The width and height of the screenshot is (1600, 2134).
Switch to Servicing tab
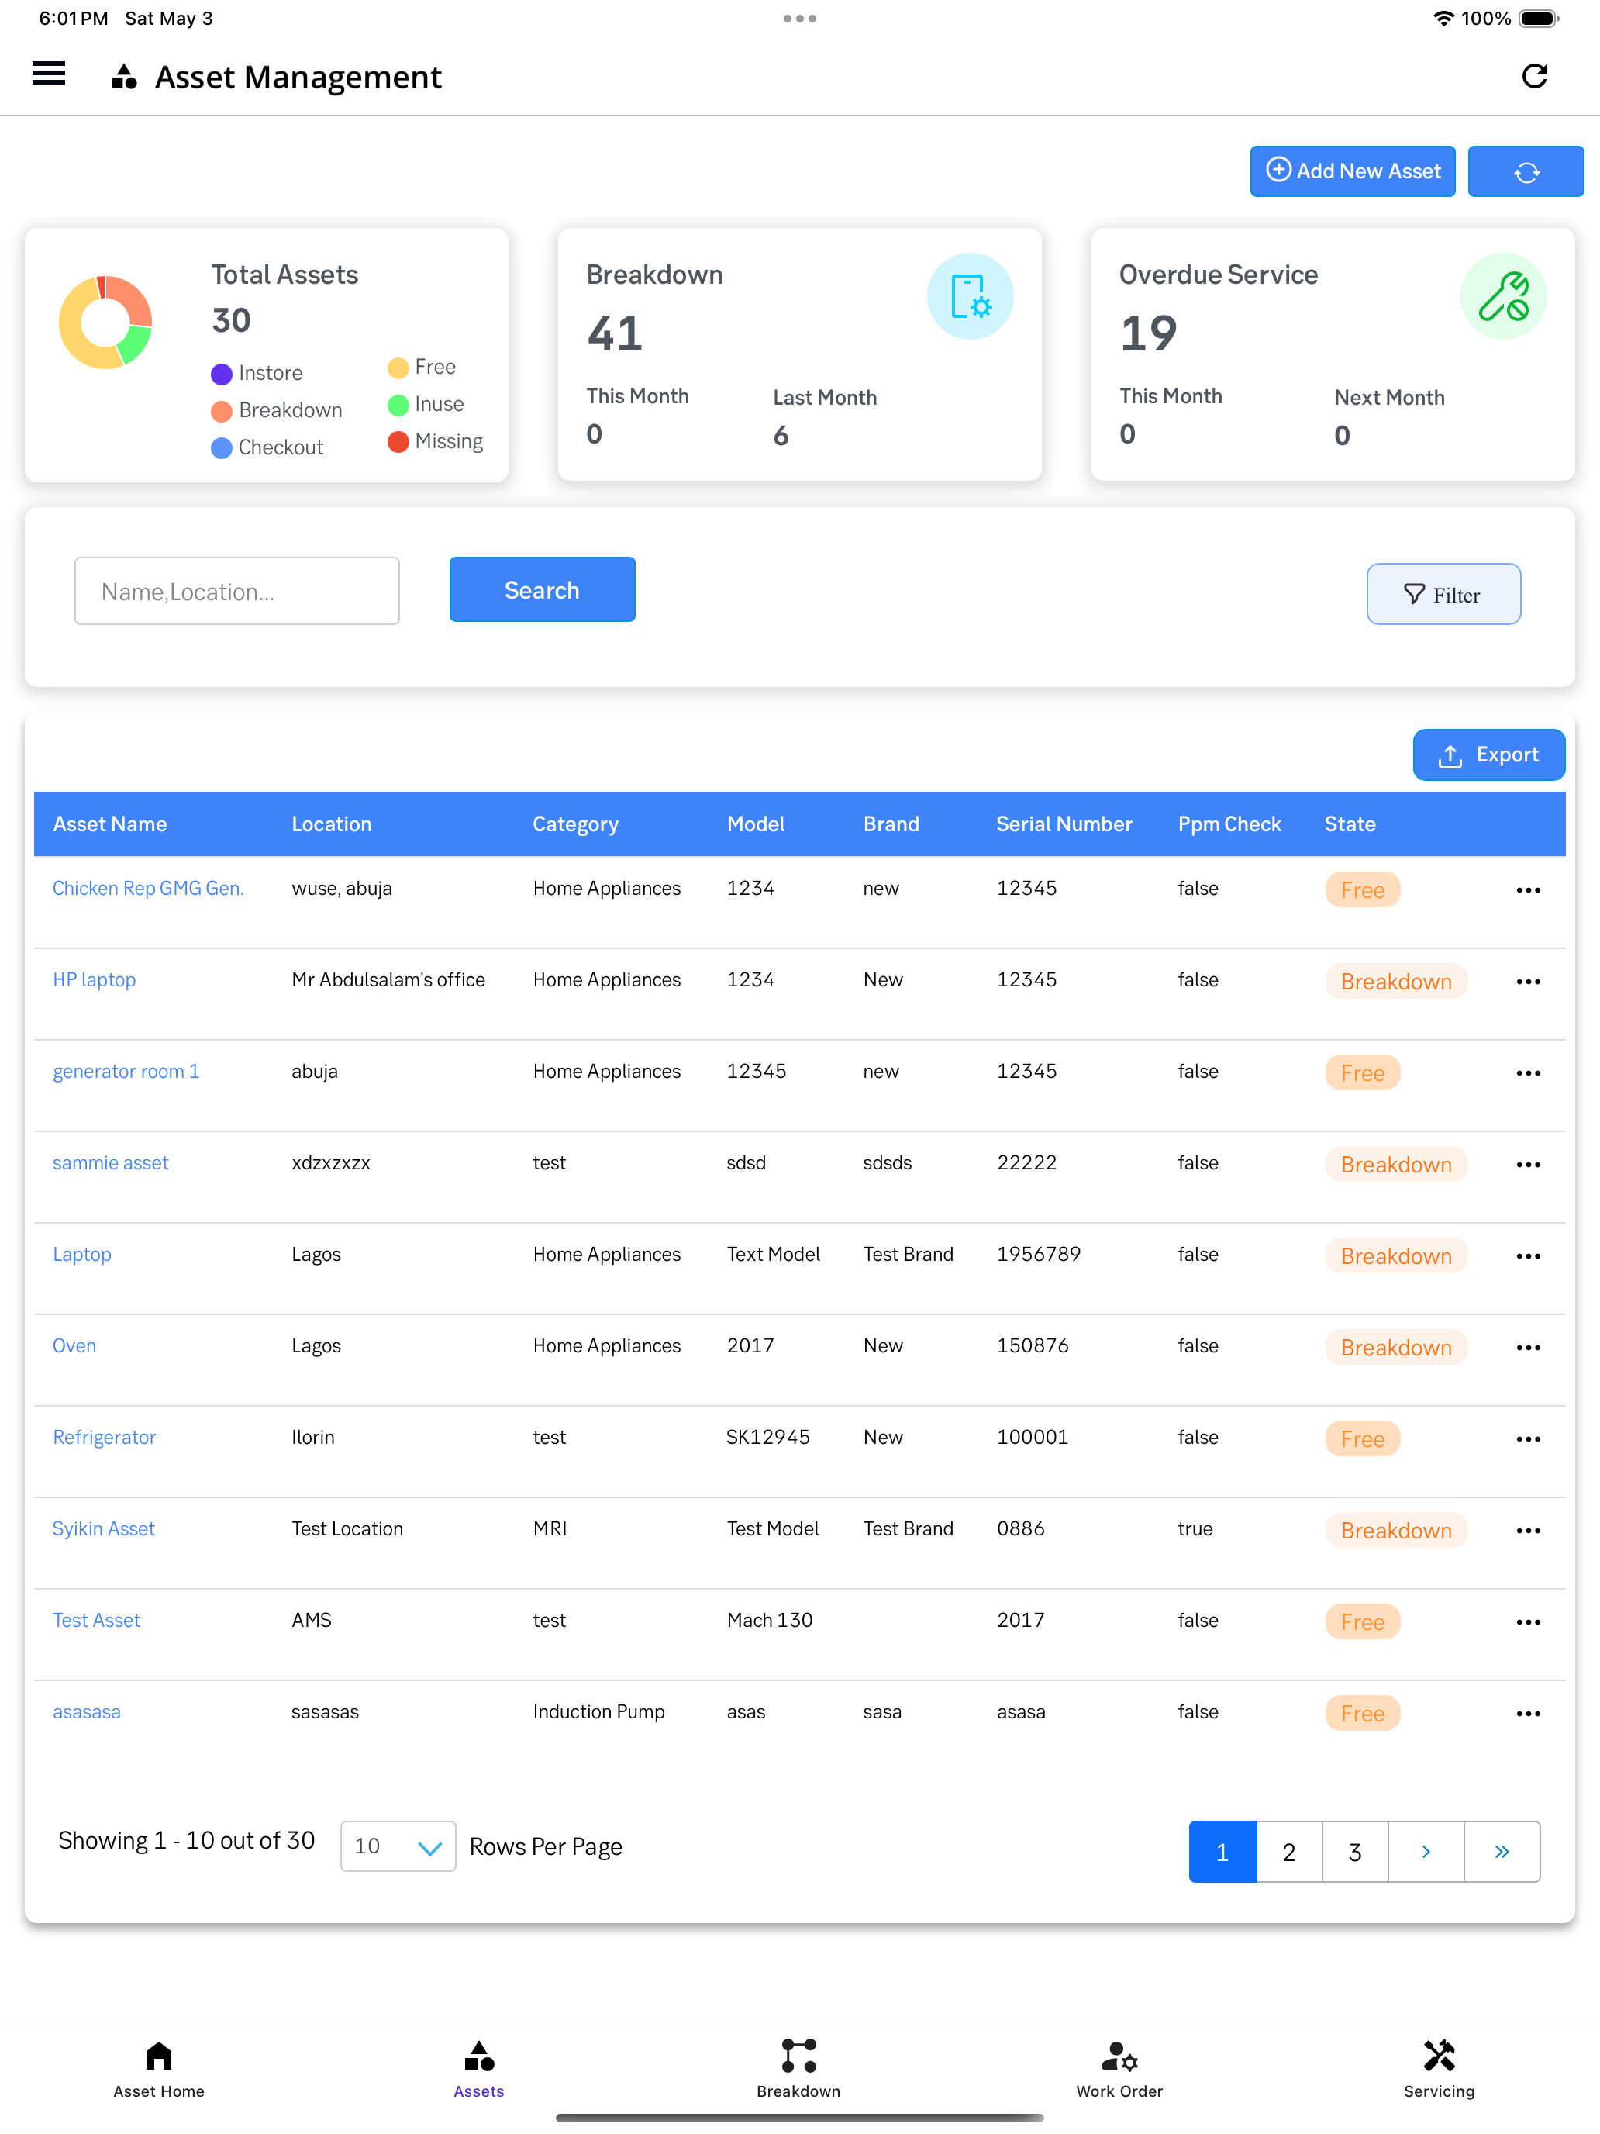[x=1439, y=2070]
